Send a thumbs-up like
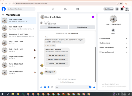Viewport: 132px width, 96px height. [x=94, y=87]
